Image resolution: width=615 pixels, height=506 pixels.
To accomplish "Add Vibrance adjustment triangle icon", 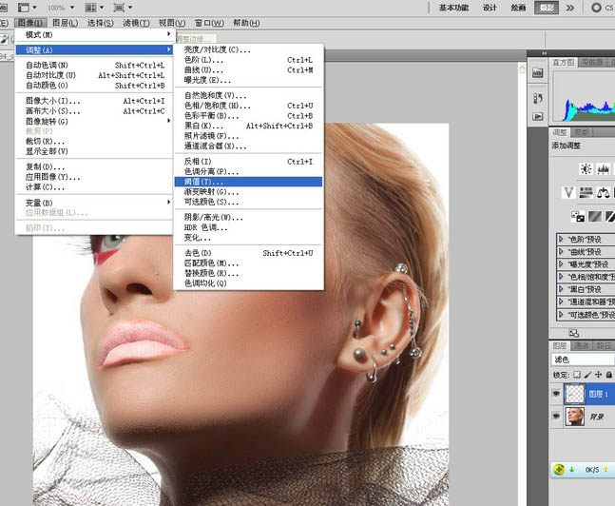I will click(x=568, y=192).
